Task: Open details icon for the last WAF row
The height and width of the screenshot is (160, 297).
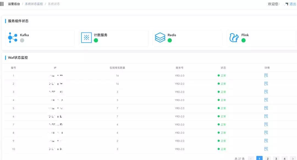Action: click(266, 149)
